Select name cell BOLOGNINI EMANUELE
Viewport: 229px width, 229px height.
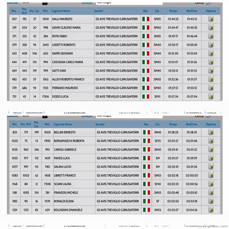(x=74, y=210)
